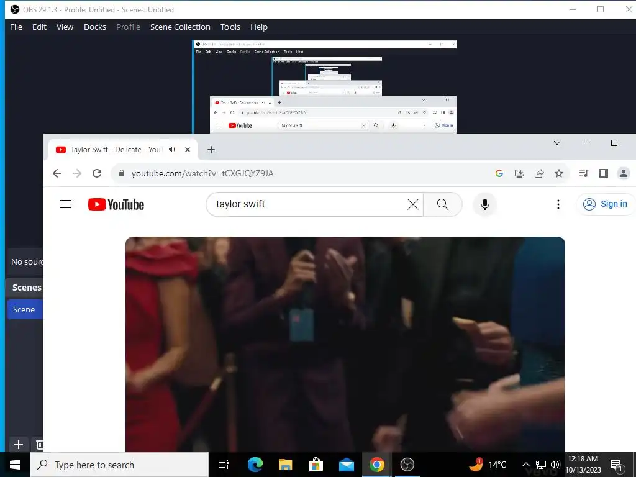The image size is (636, 477).
Task: Open the volume tray icon
Action: [x=555, y=465]
